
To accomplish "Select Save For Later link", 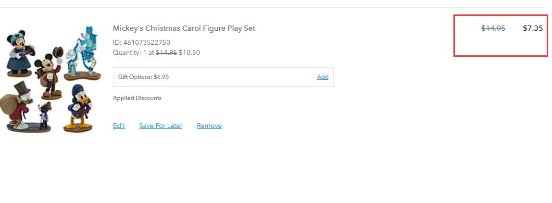I will 161,126.
